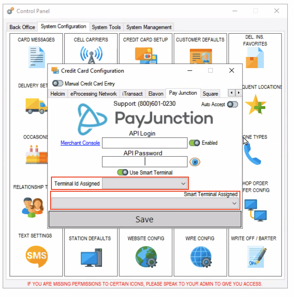This screenshot has height=297, width=294.
Task: Select the Elavon tab
Action: click(x=156, y=93)
